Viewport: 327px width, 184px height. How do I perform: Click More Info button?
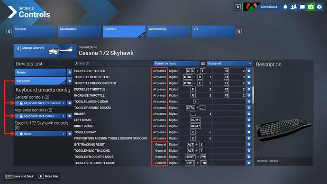point(48,176)
